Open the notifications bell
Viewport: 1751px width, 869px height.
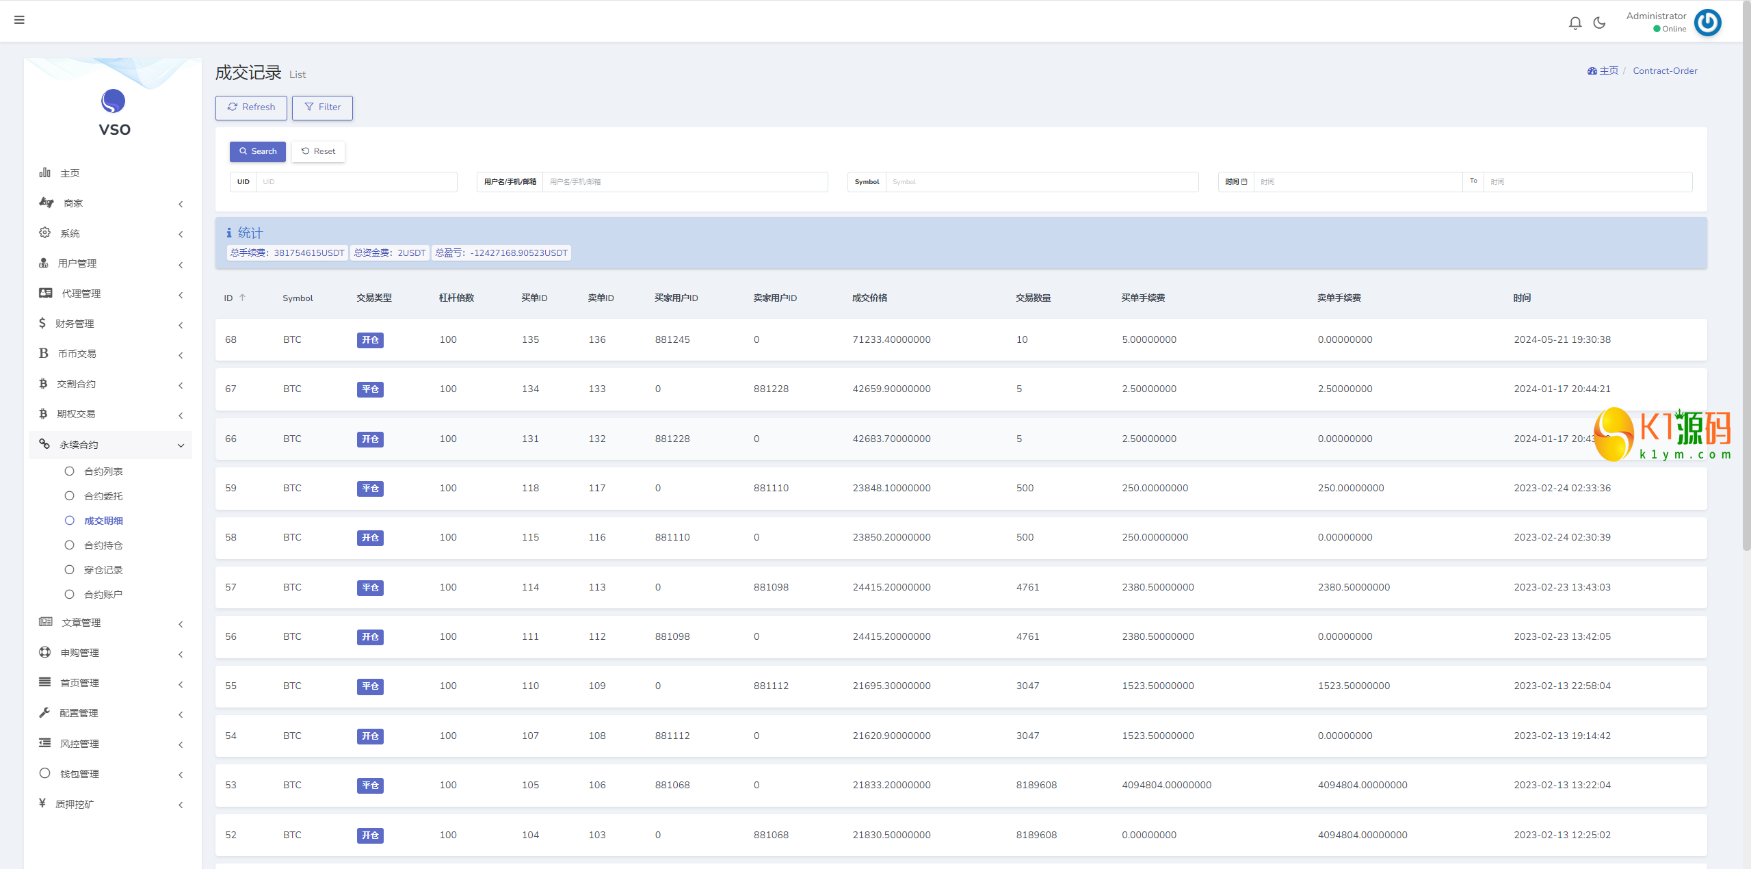point(1575,23)
